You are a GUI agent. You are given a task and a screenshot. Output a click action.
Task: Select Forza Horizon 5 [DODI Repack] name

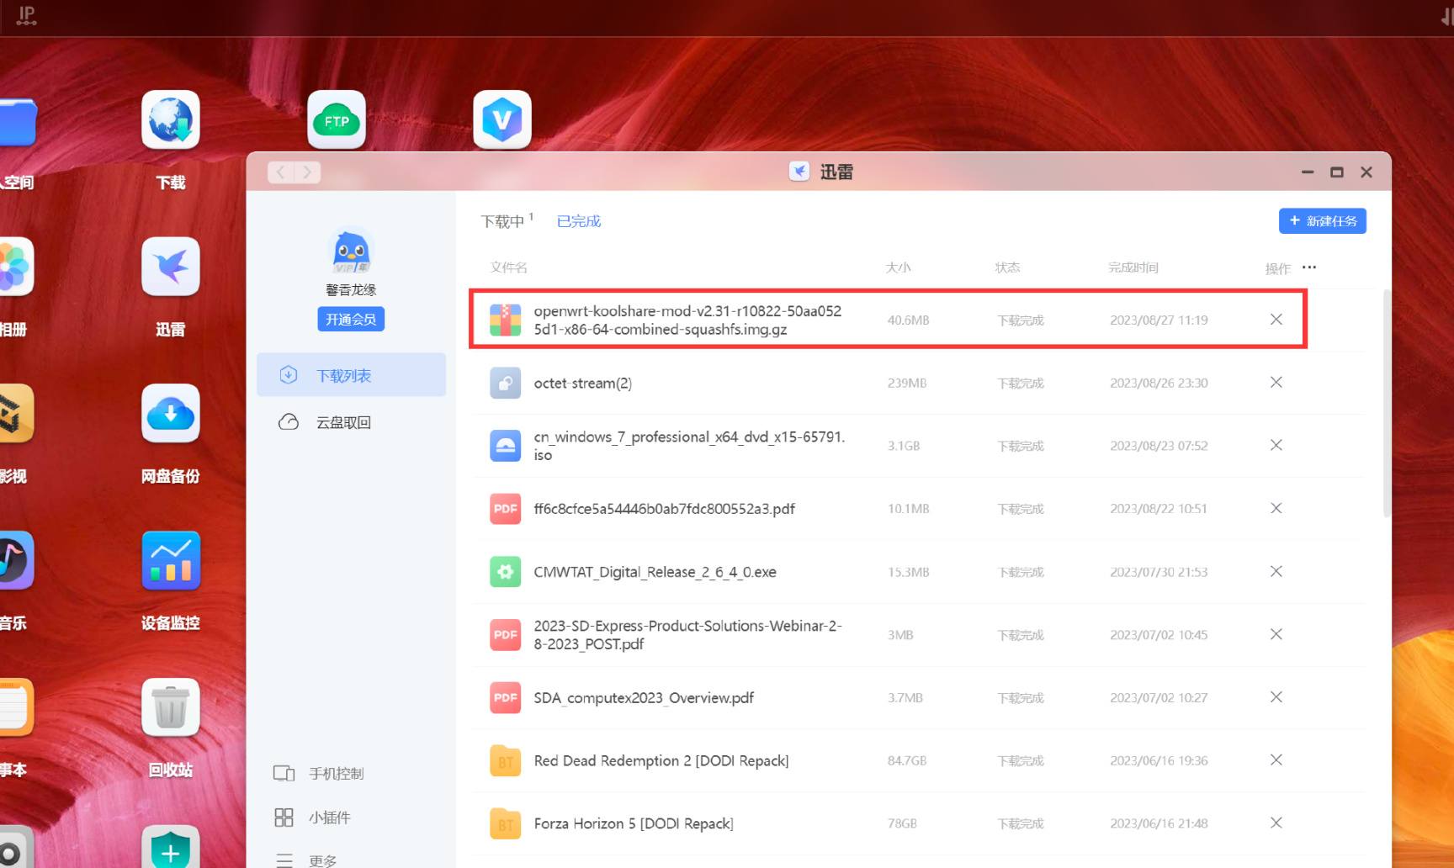pyautogui.click(x=634, y=824)
